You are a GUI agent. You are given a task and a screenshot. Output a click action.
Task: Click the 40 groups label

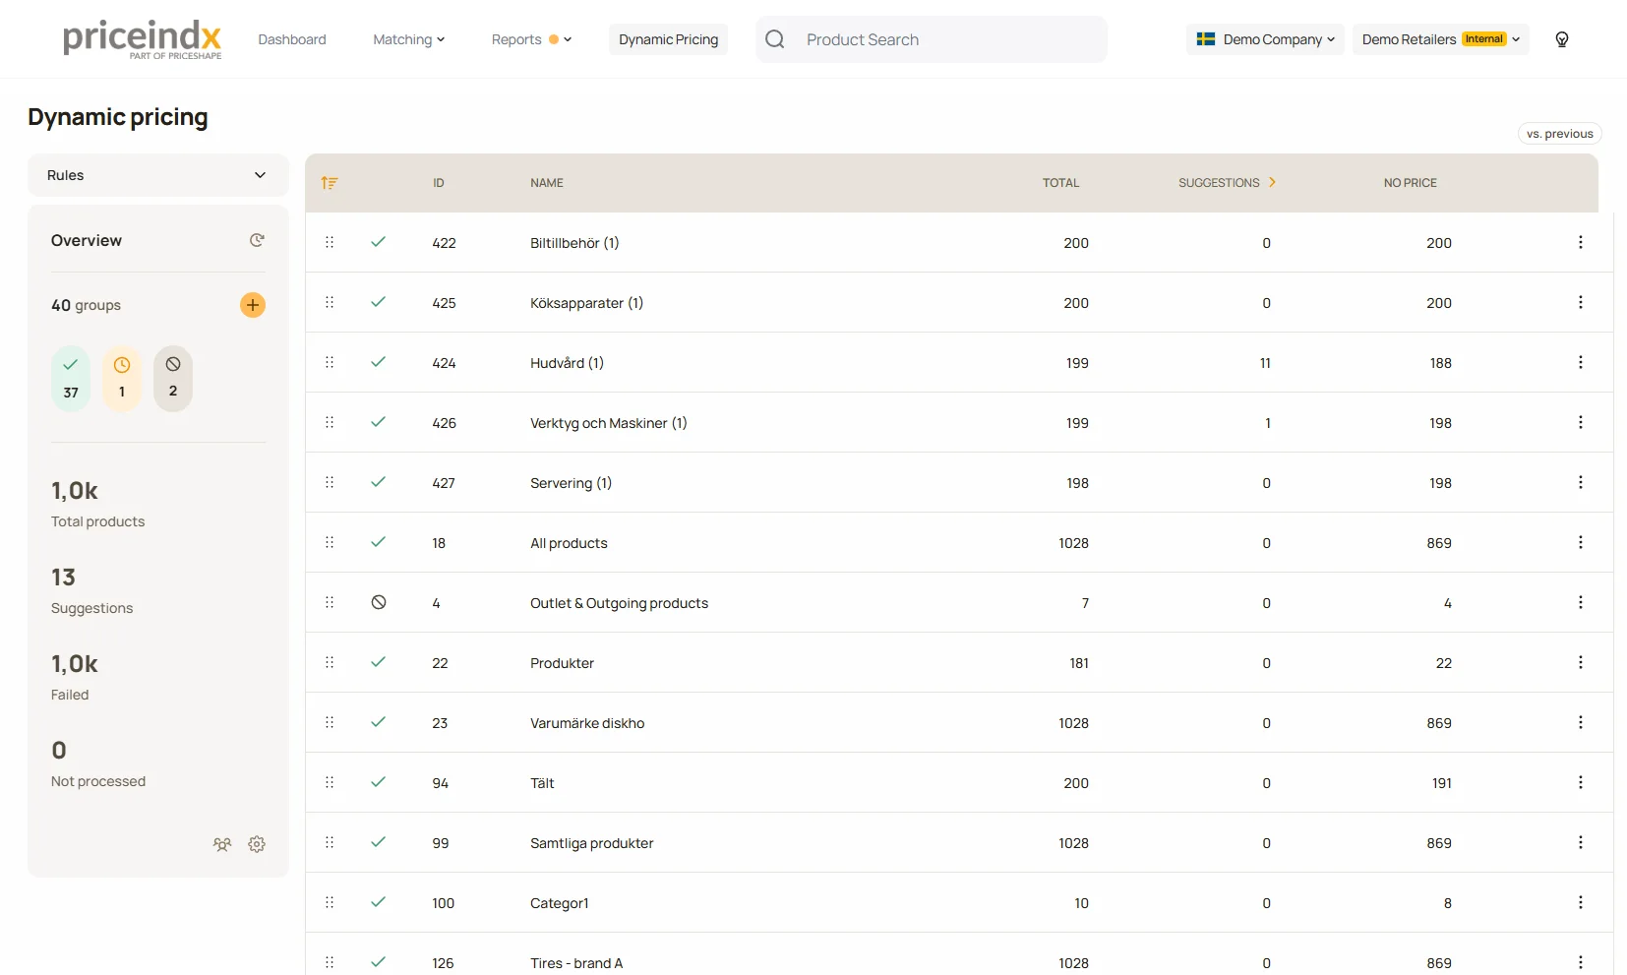pos(86,305)
